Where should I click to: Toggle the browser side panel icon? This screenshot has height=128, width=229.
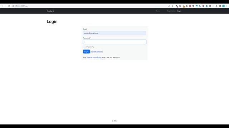pos(220,6)
